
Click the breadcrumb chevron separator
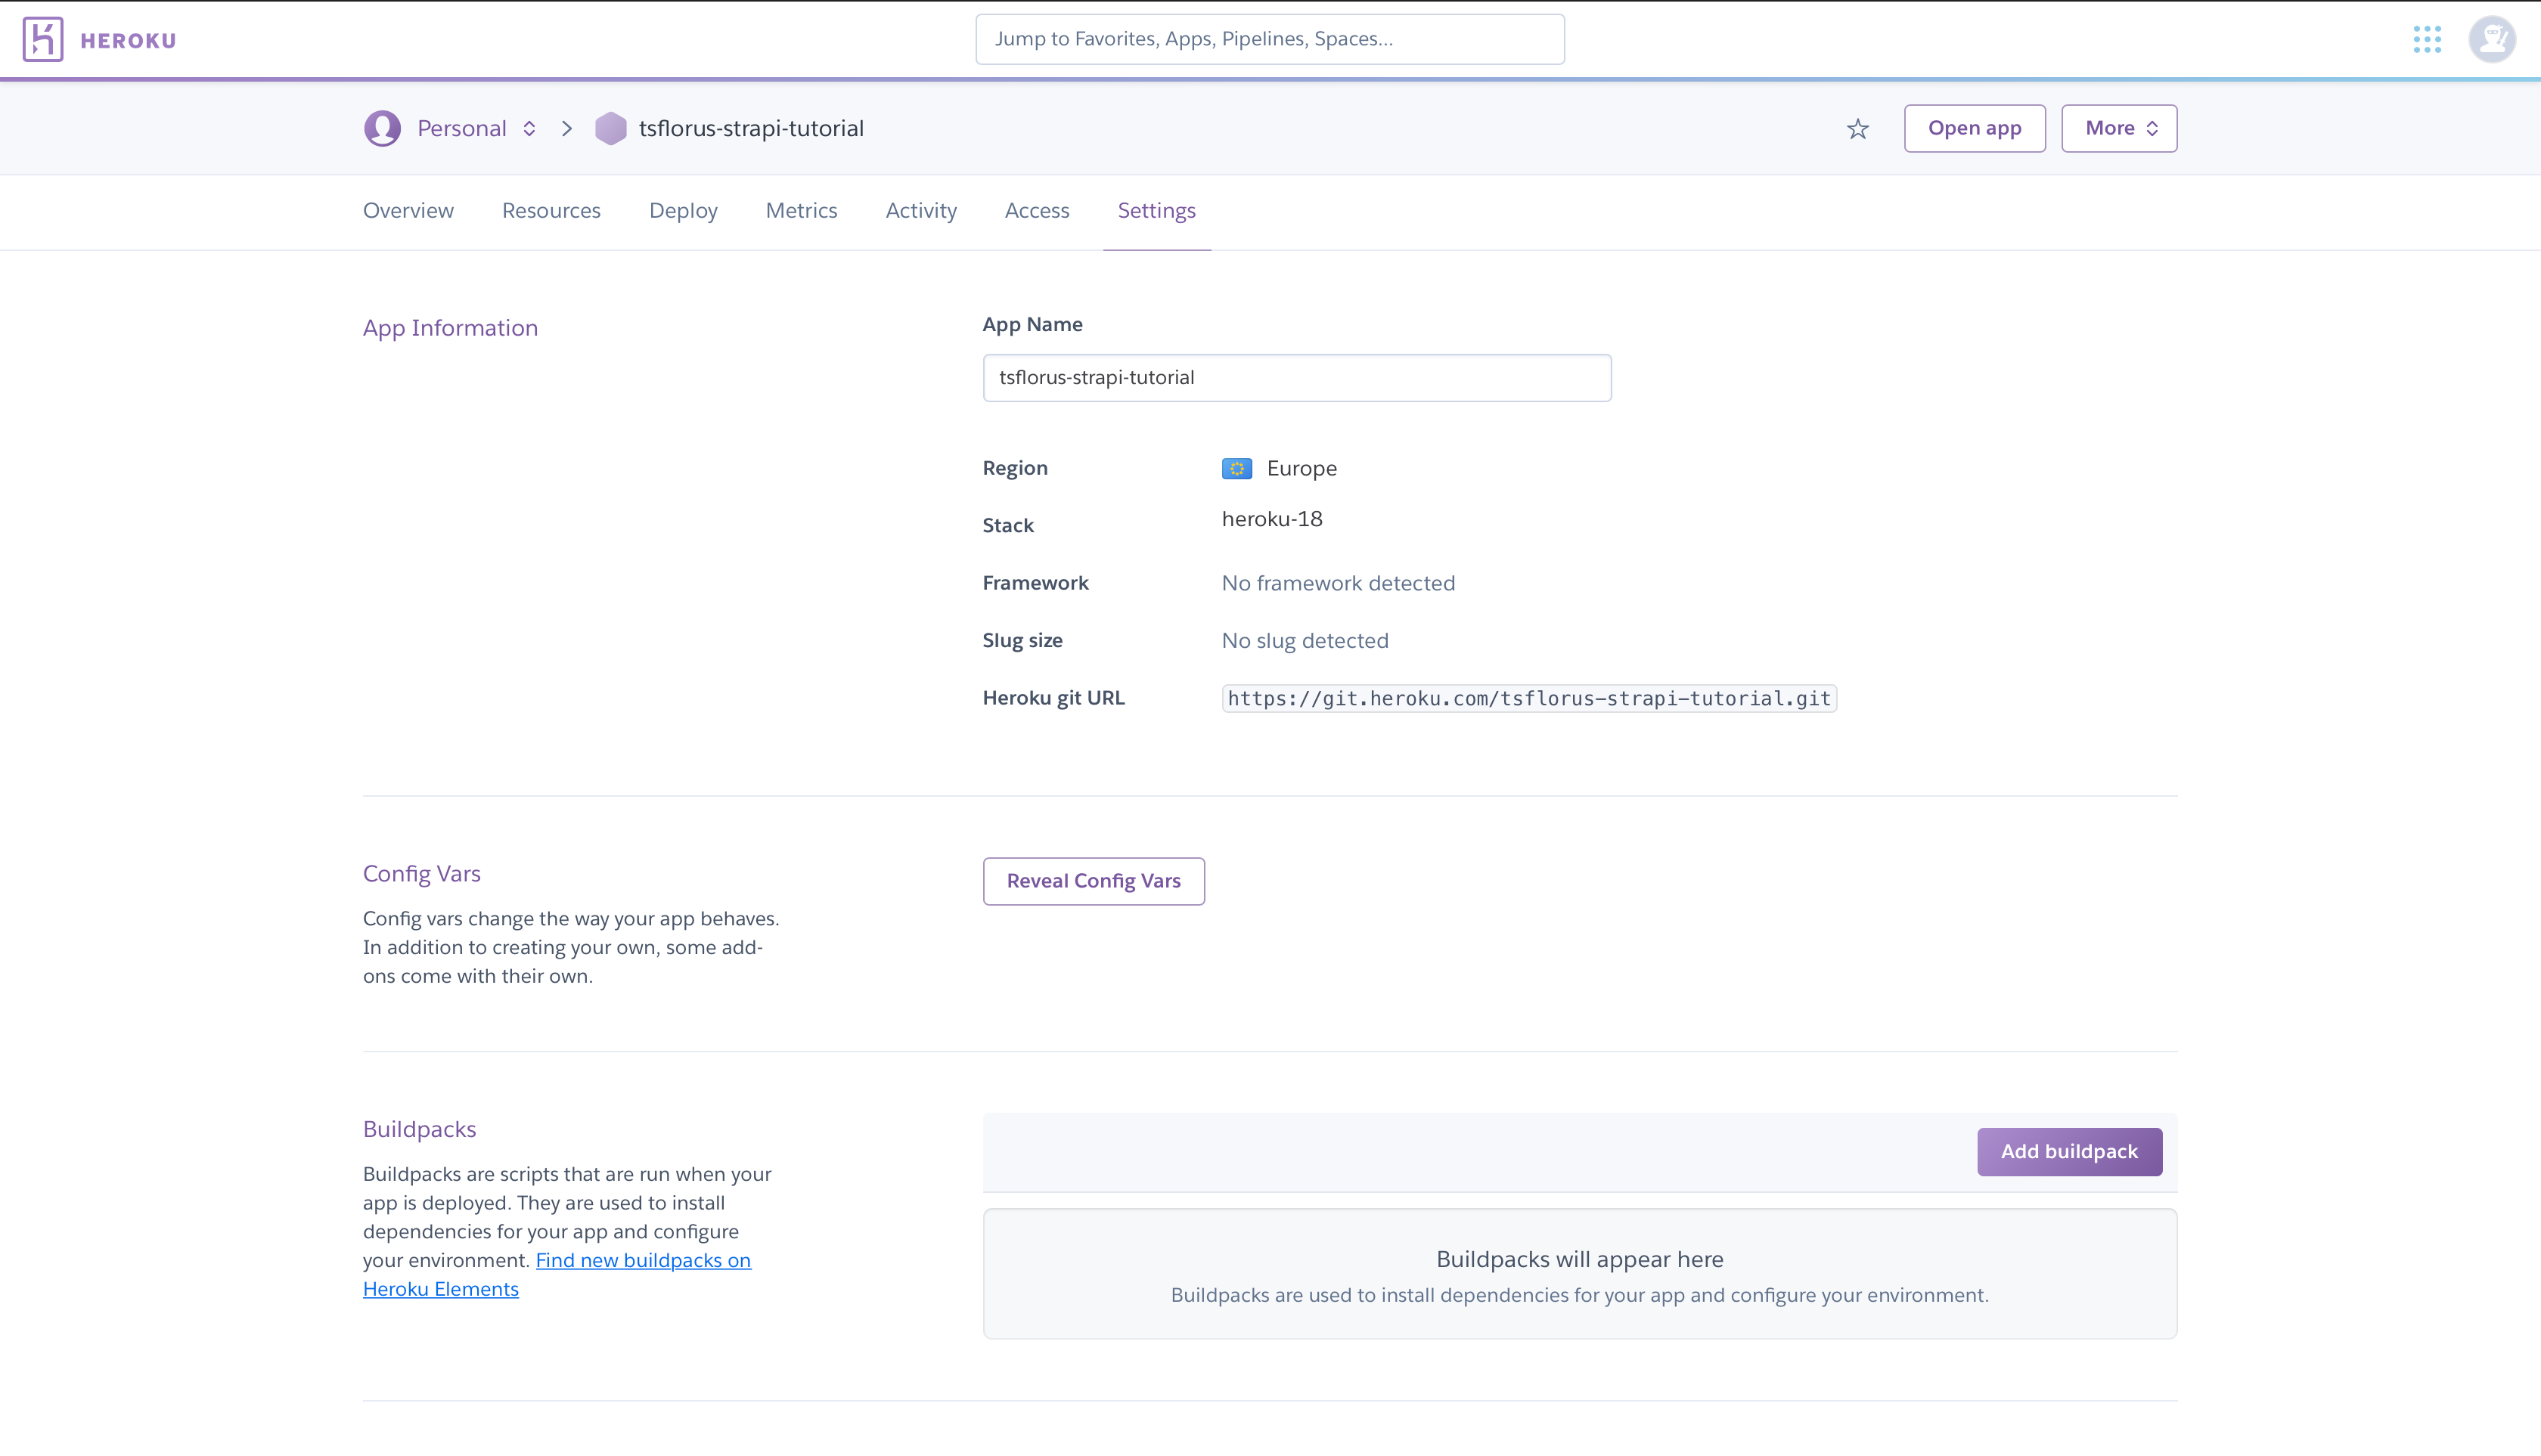567,128
